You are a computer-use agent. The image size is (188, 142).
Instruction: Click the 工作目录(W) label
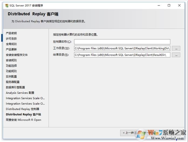pos(61,48)
